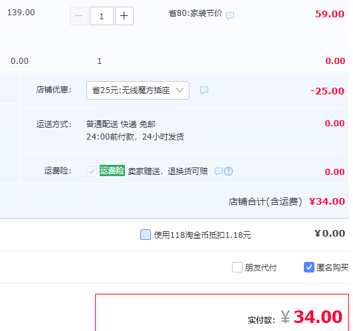The width and height of the screenshot is (353, 331).
Task: Click the 普通配送 快递 免邮 shipping text
Action: click(x=121, y=124)
